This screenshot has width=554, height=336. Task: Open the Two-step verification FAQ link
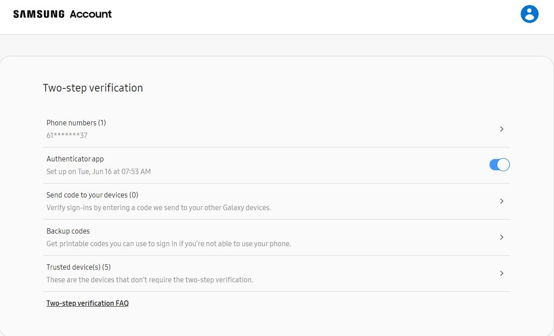point(87,303)
